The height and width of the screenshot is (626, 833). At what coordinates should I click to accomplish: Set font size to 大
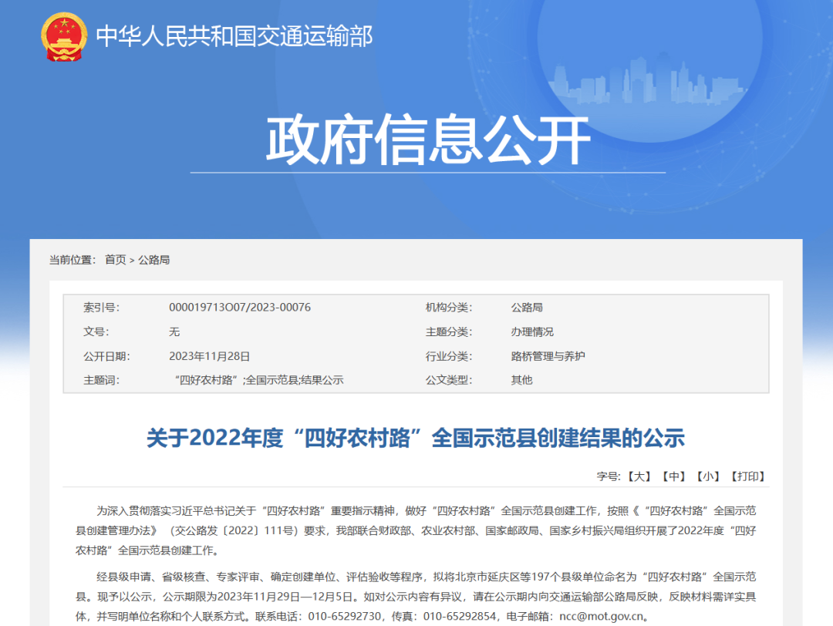click(639, 476)
